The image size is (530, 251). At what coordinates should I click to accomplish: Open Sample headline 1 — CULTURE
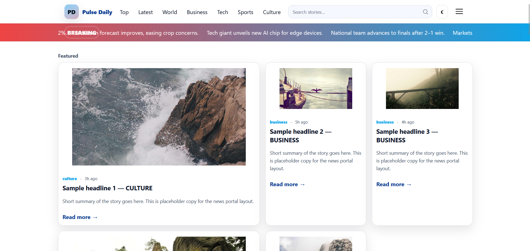(107, 188)
